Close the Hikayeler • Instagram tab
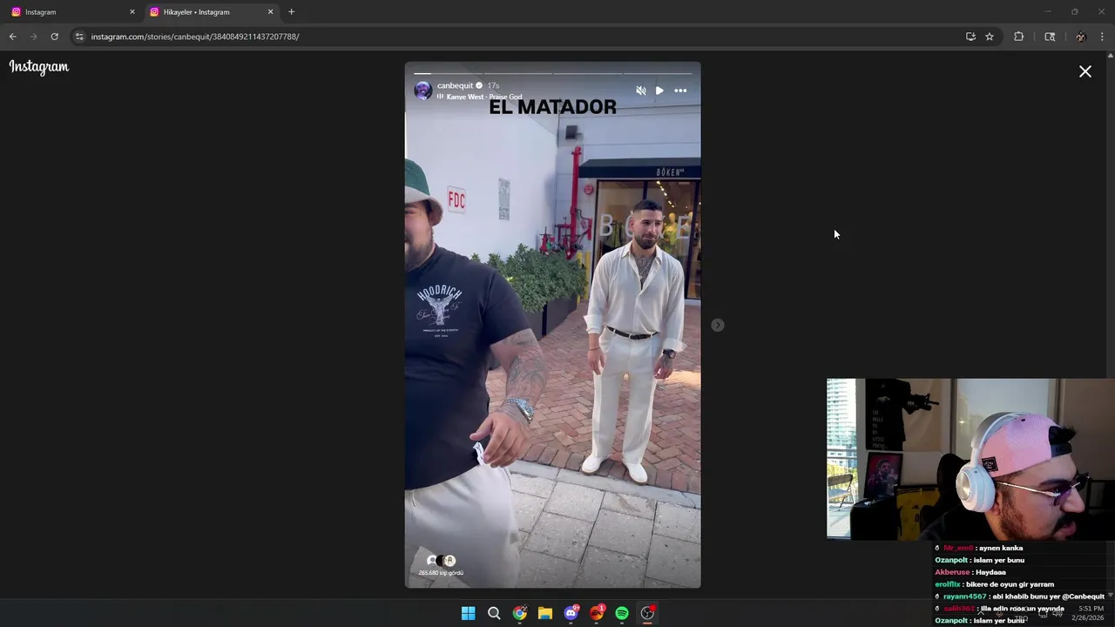Viewport: 1115px width, 627px height. pos(270,12)
